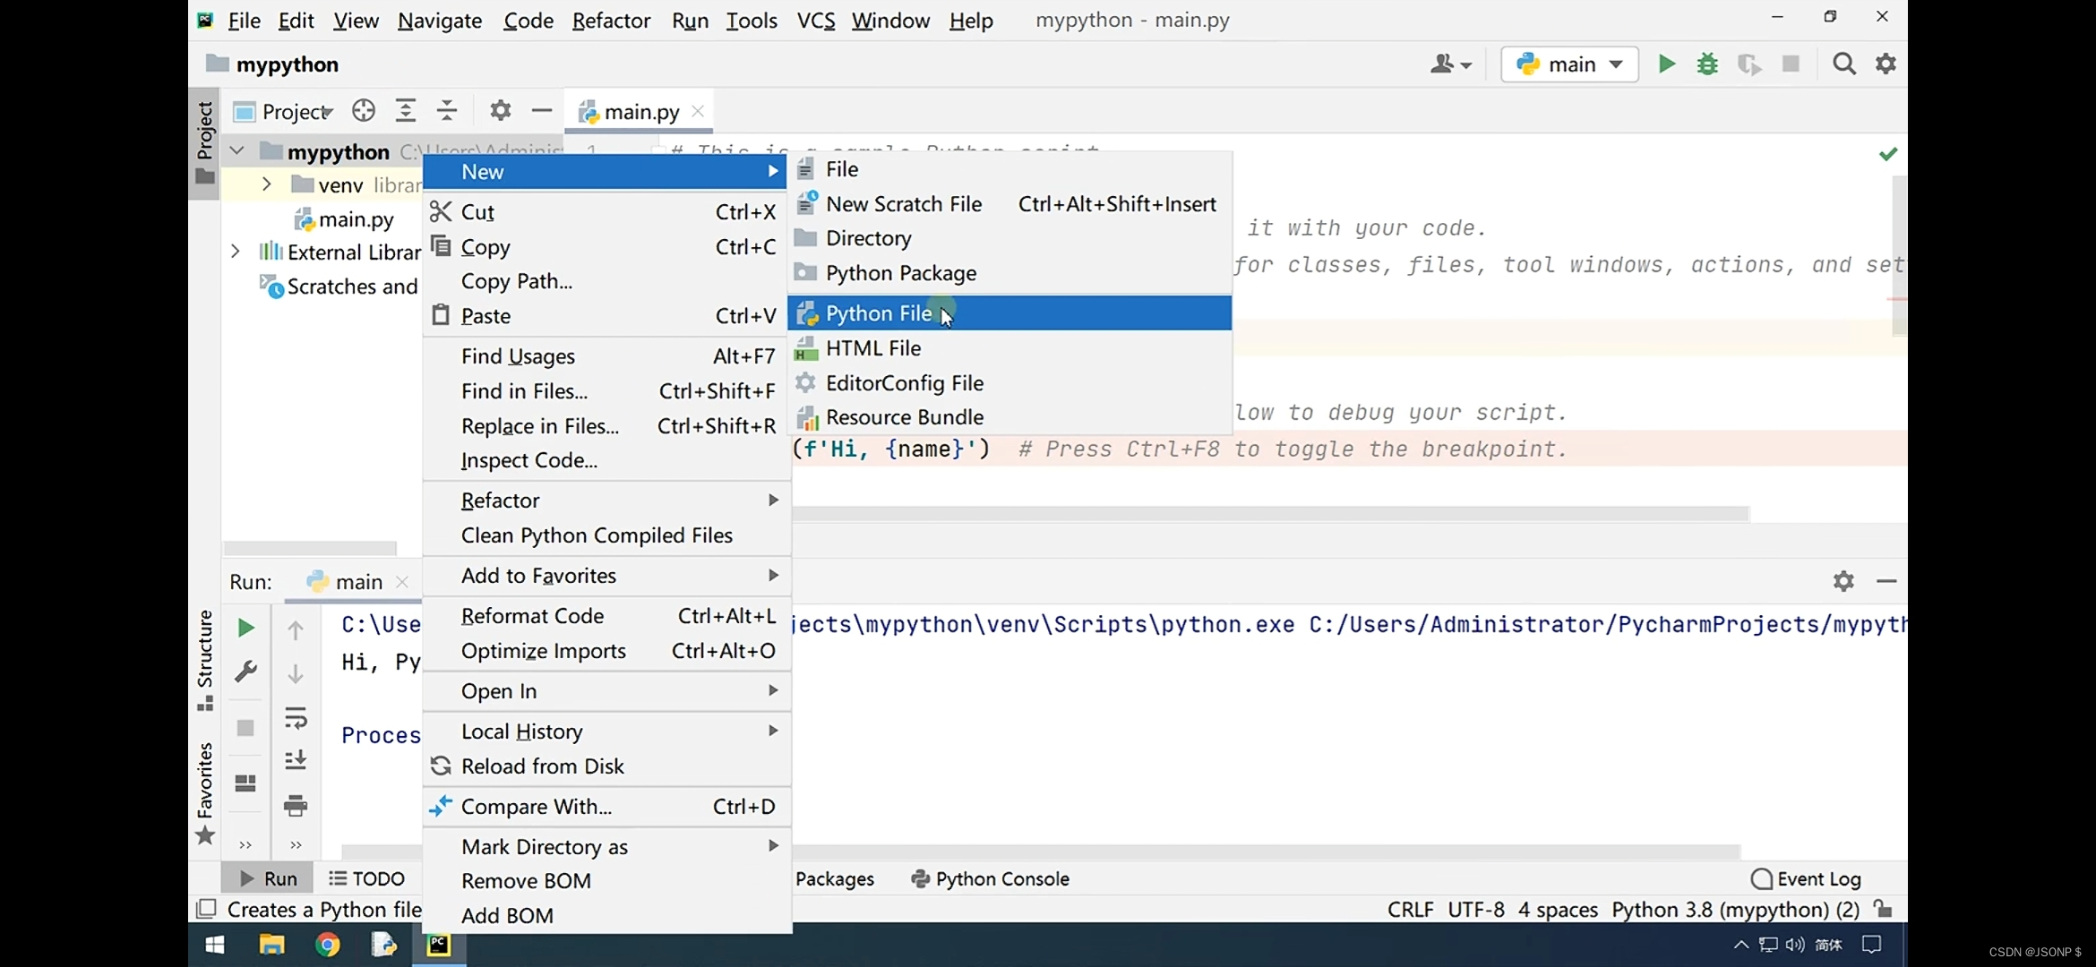The height and width of the screenshot is (967, 2096).
Task: Click layout icon in Run panel sidebar
Action: tap(245, 783)
